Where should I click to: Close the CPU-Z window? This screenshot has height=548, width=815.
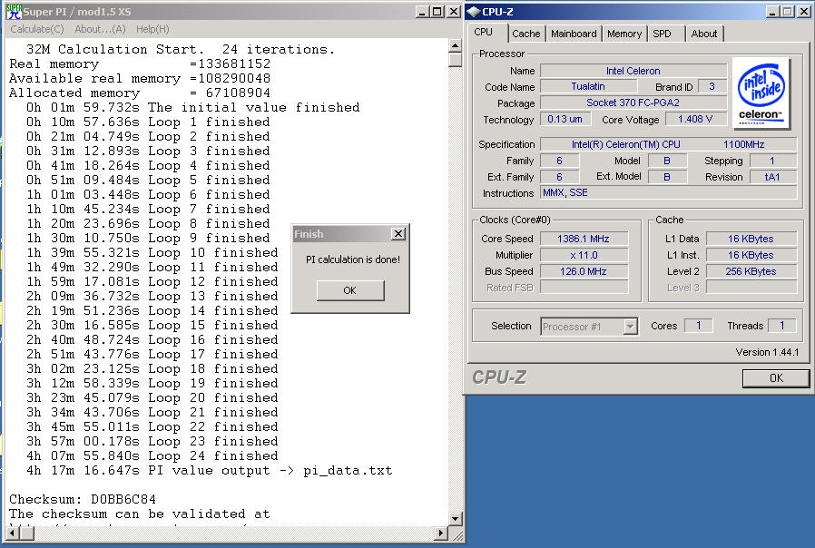click(x=804, y=12)
